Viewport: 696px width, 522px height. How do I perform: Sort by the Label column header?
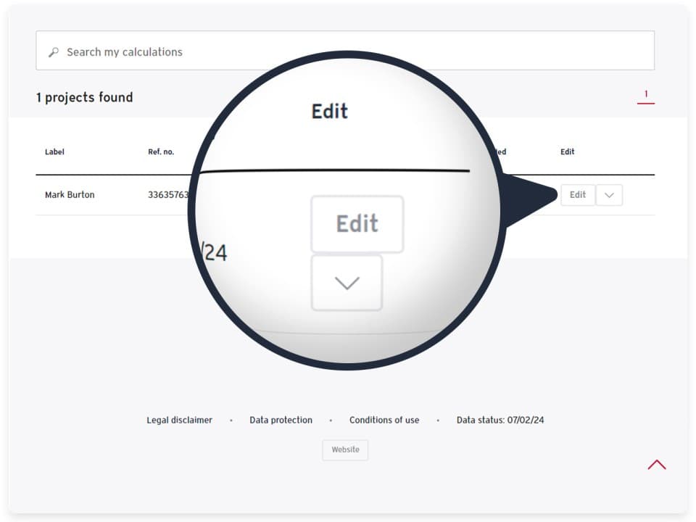[x=54, y=152]
